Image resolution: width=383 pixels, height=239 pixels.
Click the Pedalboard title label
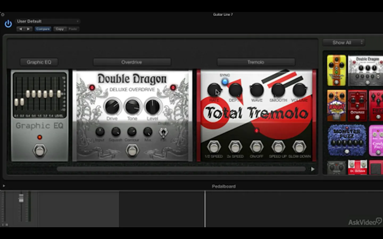pos(224,186)
